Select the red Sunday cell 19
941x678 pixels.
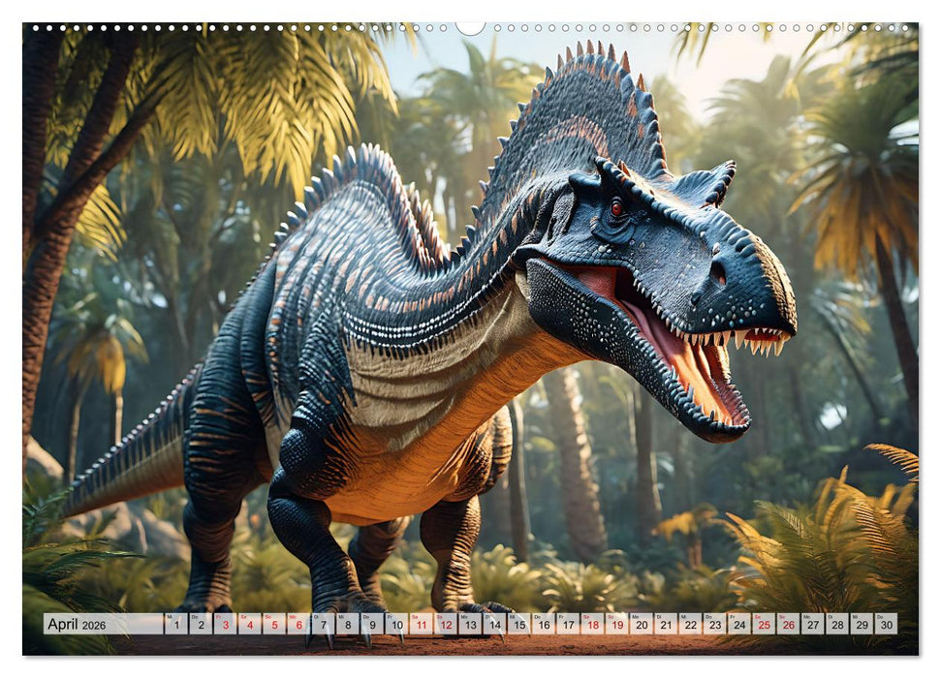coord(617,625)
